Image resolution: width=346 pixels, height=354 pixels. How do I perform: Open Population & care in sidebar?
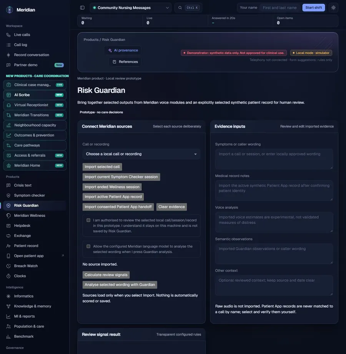(x=35, y=326)
